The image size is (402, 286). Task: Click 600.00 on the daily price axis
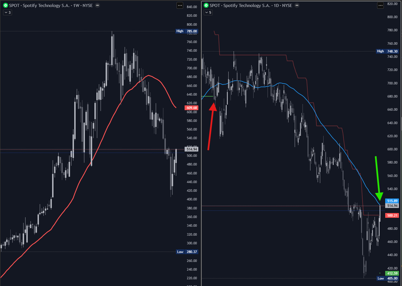(393, 149)
